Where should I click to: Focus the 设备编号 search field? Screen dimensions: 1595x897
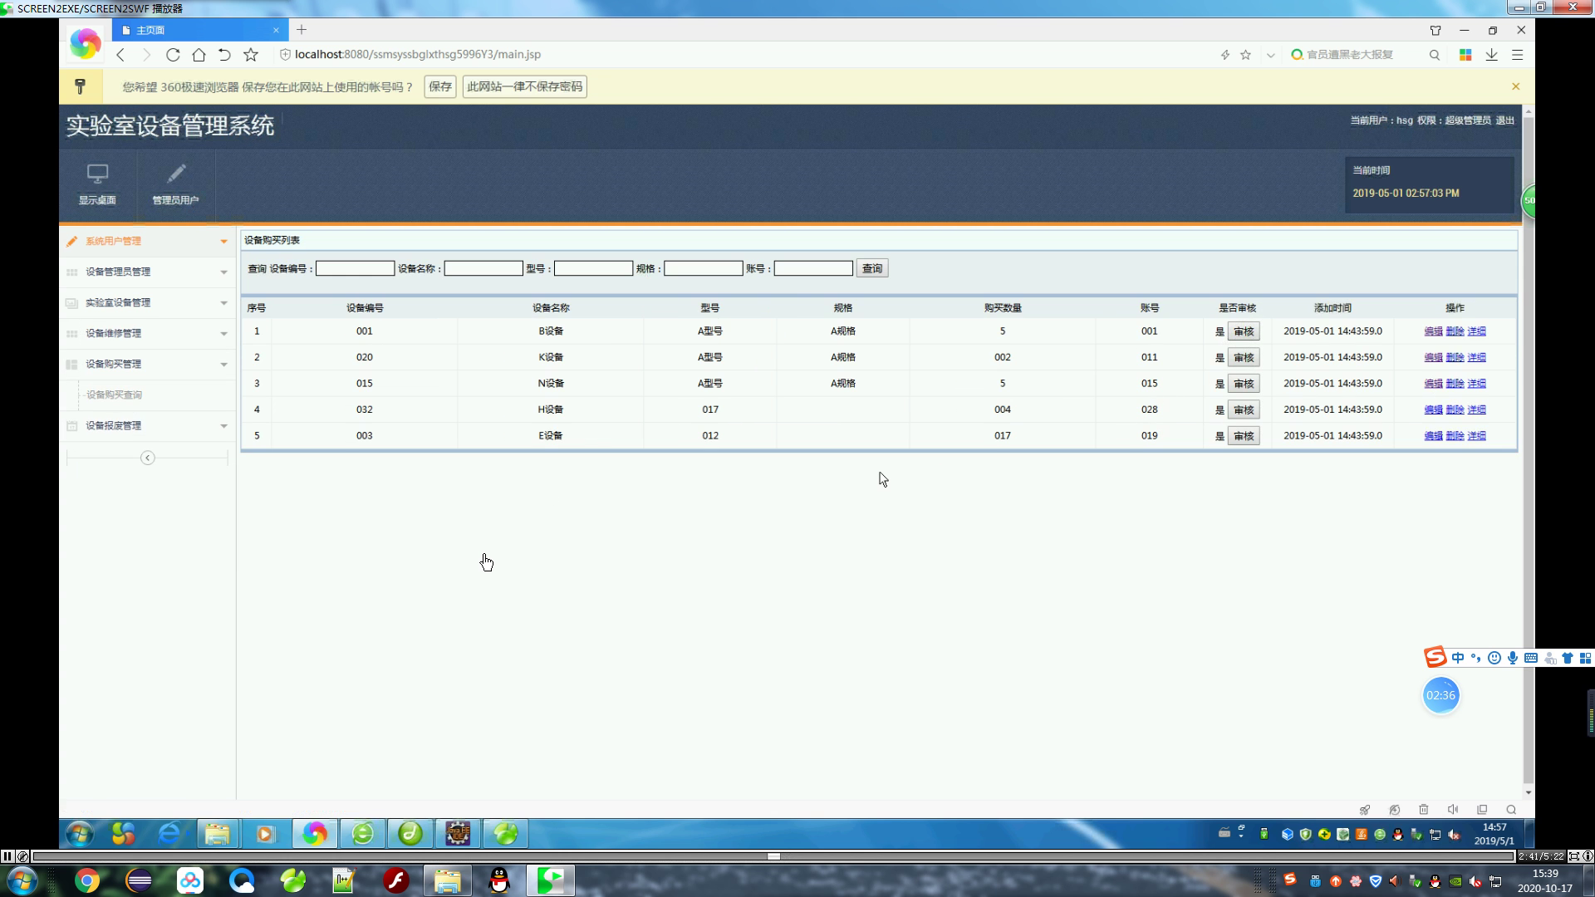pos(355,268)
